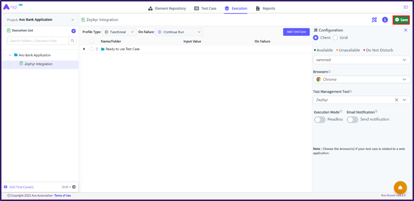The image size is (414, 201).
Task: Select the Grid radio button
Action: pyautogui.click(x=335, y=38)
